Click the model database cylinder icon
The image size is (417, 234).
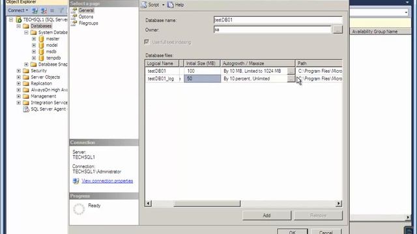coord(41,45)
